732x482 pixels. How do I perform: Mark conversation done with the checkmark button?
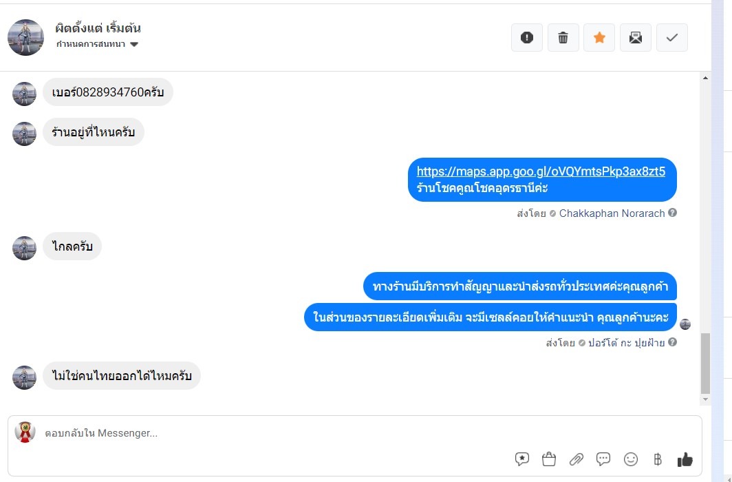click(671, 37)
